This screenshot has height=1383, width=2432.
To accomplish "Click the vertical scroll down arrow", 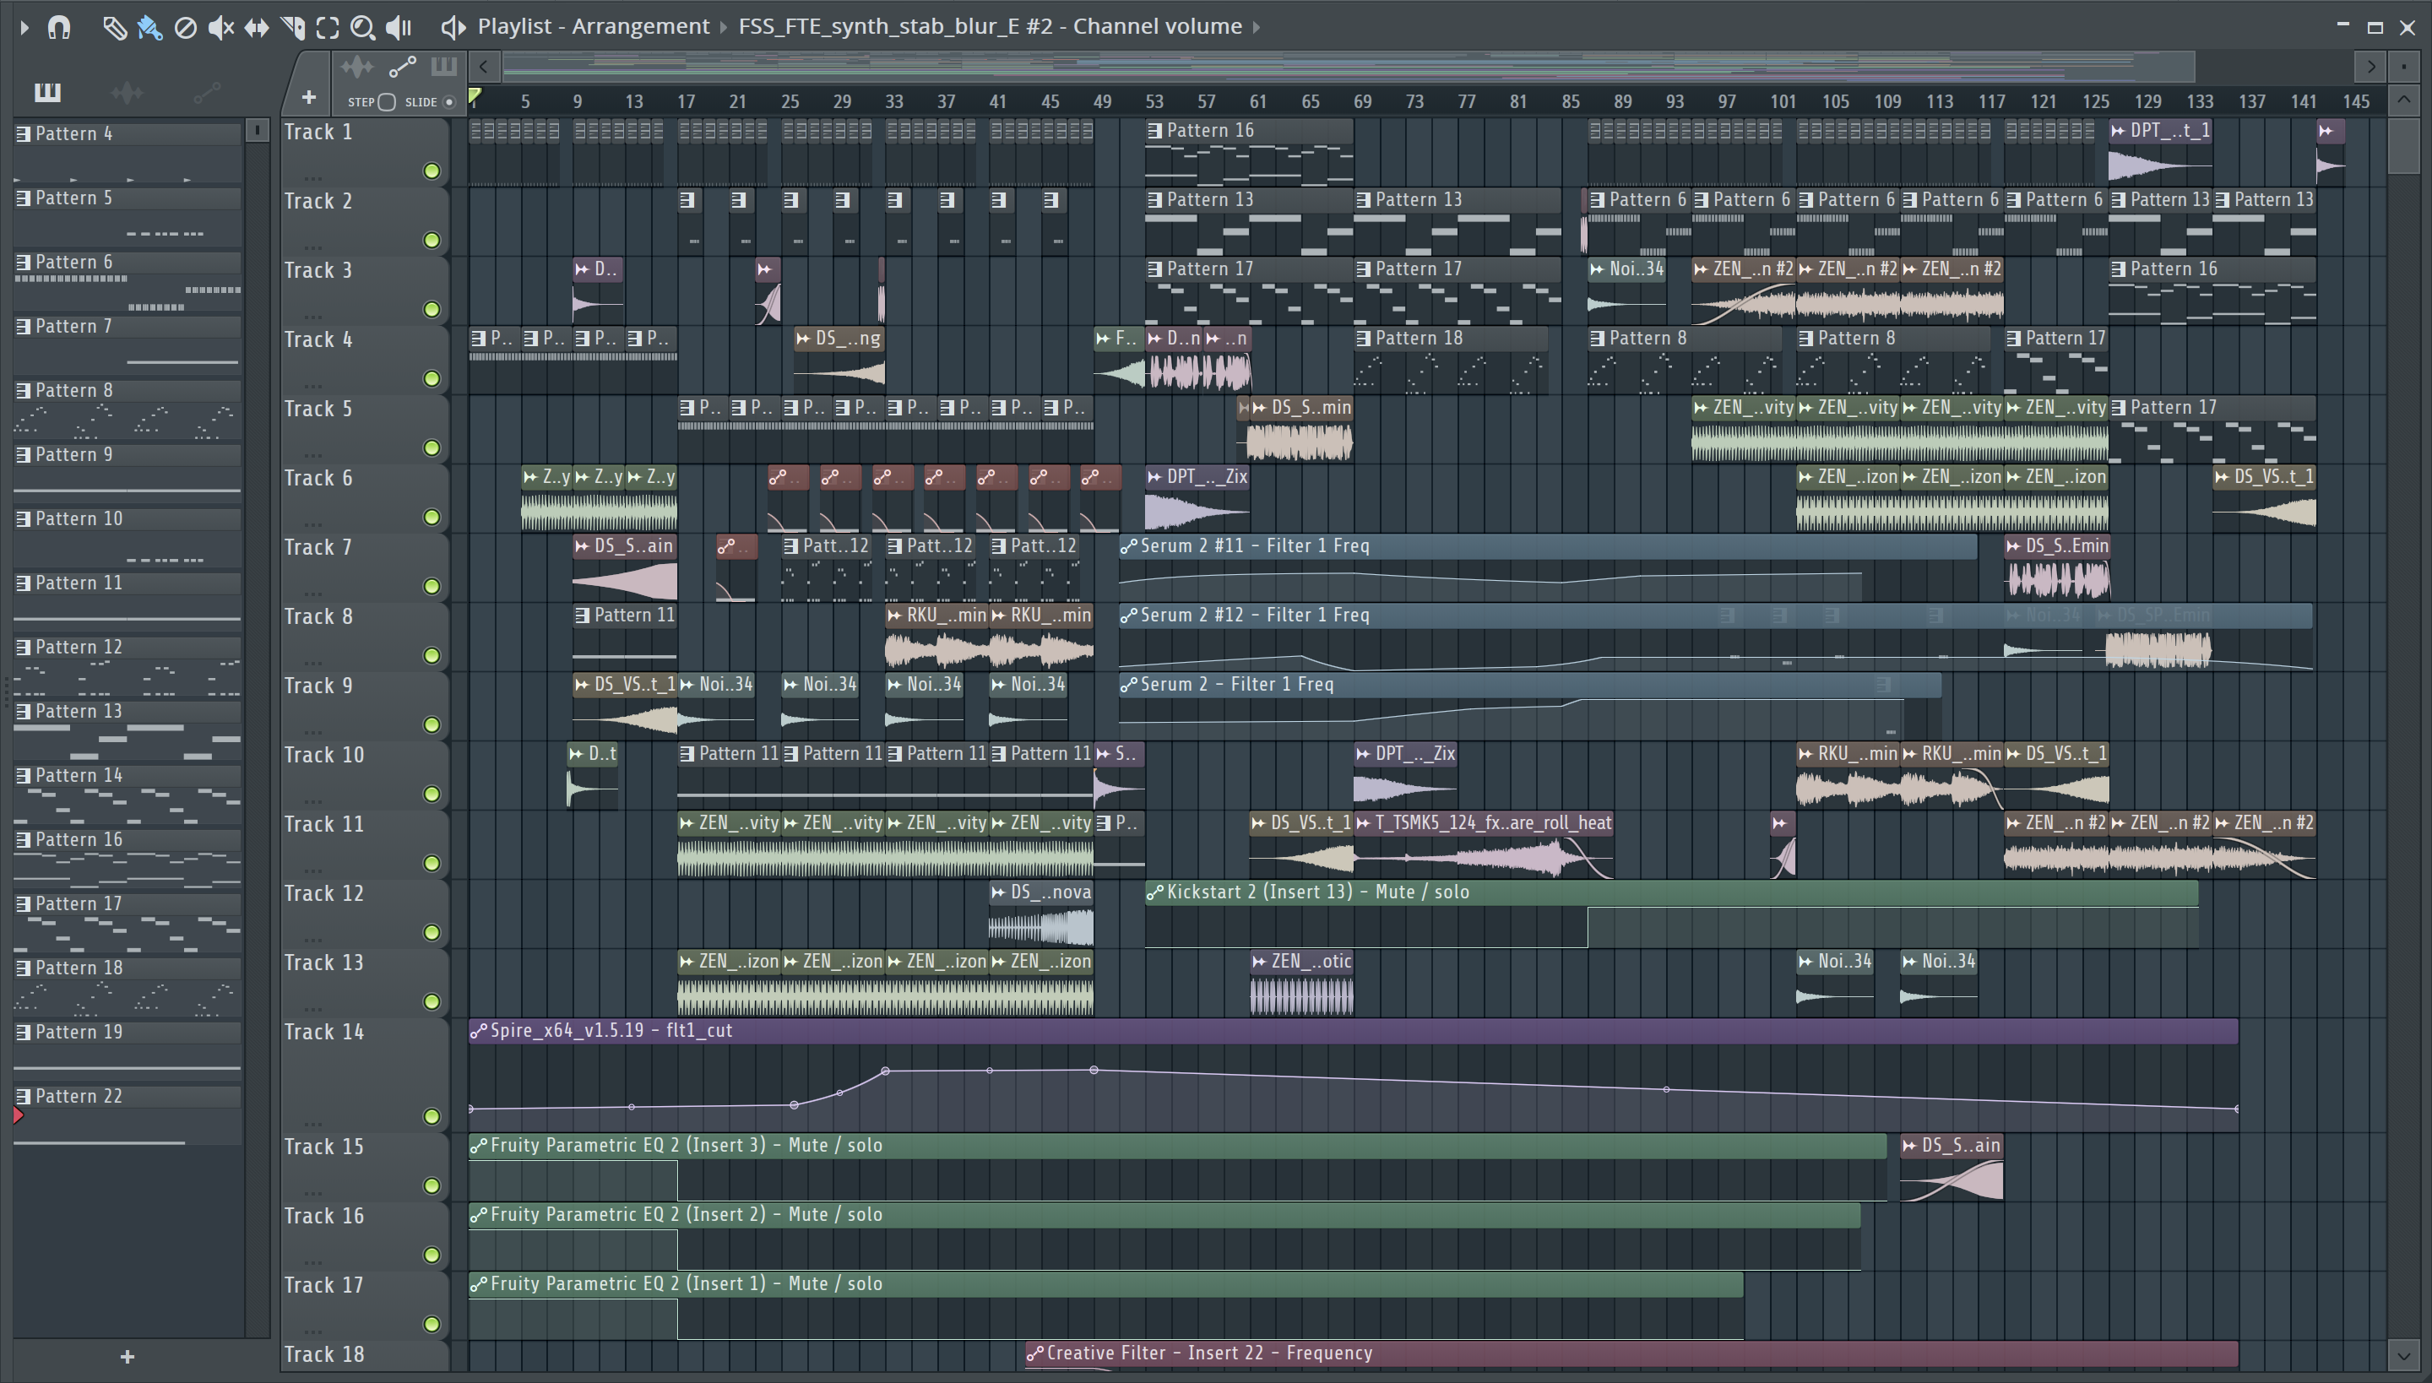I will (2404, 1355).
